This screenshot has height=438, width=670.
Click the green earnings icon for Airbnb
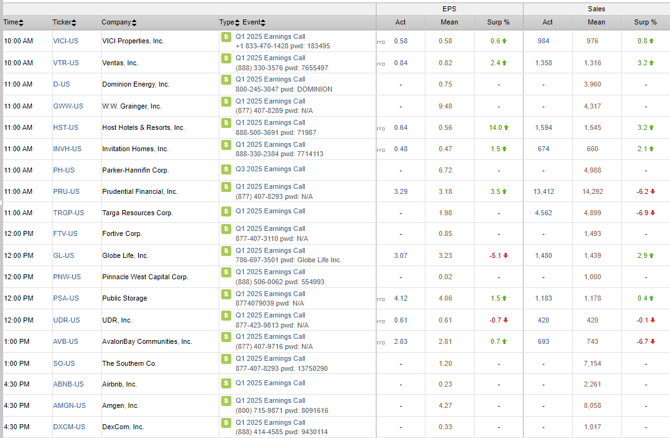pos(226,383)
